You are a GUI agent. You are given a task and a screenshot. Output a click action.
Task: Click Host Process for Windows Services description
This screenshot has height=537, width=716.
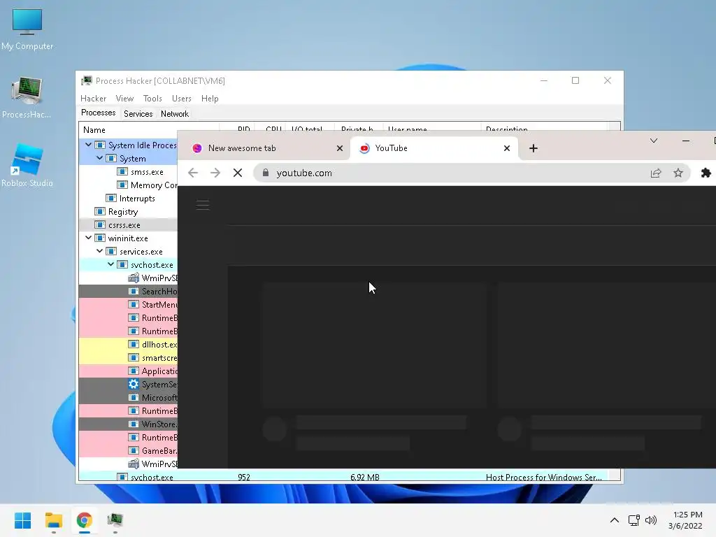(x=543, y=477)
